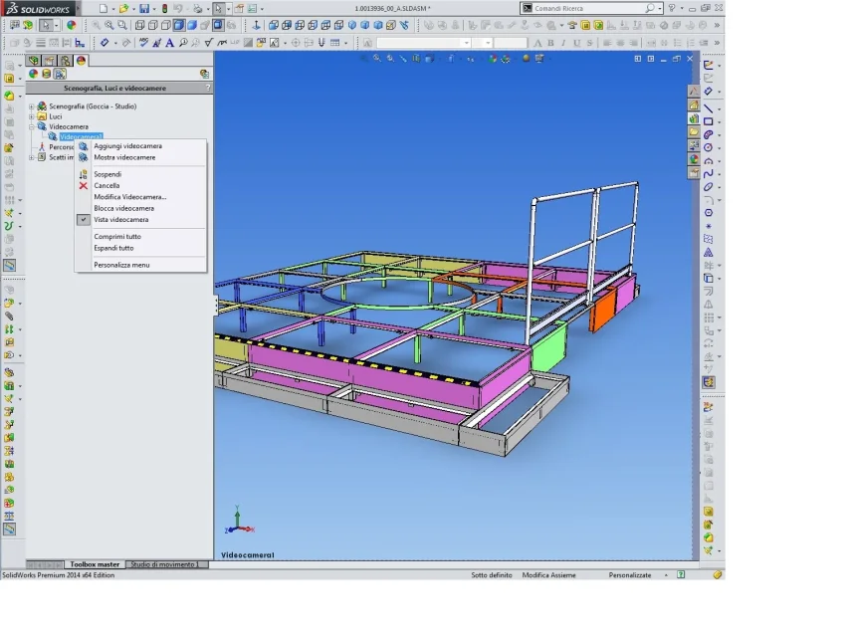The width and height of the screenshot is (850, 637).
Task: Expand the 'Luci' tree node
Action: click(32, 116)
